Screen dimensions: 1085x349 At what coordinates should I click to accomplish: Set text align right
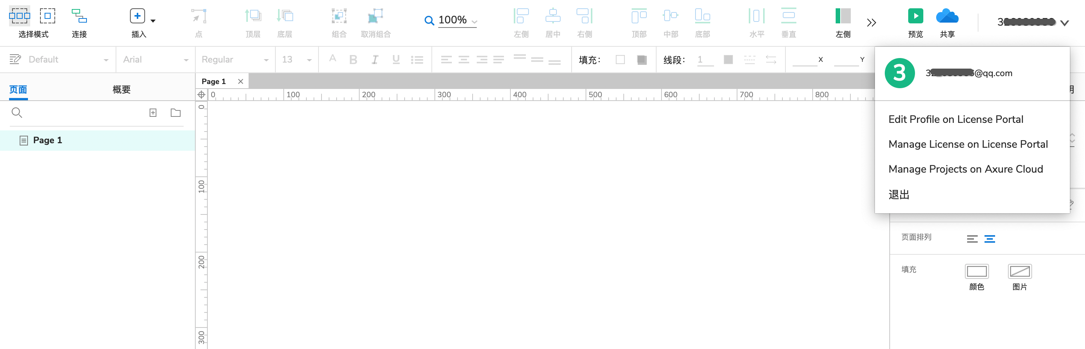(x=482, y=60)
